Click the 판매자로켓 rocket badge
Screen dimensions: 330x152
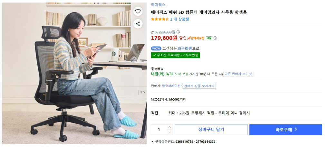pos(196,38)
